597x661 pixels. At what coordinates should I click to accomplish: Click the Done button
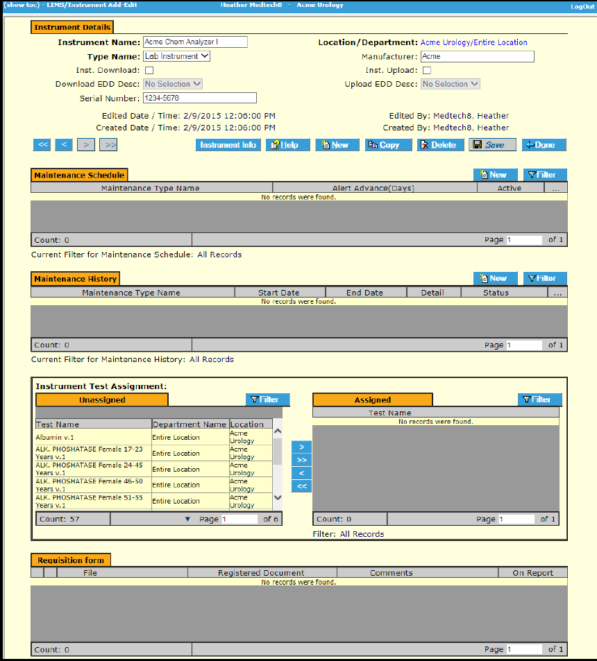click(x=544, y=145)
